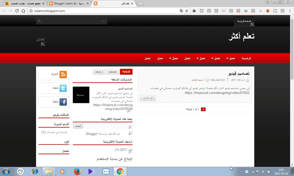Open the no-comments link on the post
294x176 pixels.
coord(198,80)
